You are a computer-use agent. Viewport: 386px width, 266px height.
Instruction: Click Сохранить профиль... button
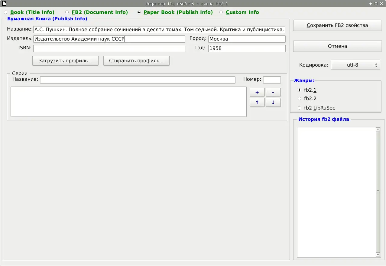tap(136, 61)
